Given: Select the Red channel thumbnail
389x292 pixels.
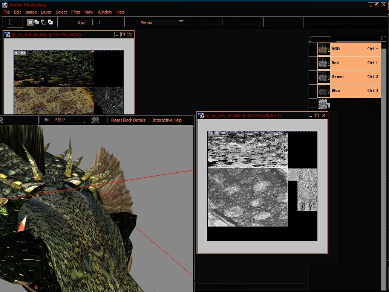Looking at the screenshot, I should [324, 63].
